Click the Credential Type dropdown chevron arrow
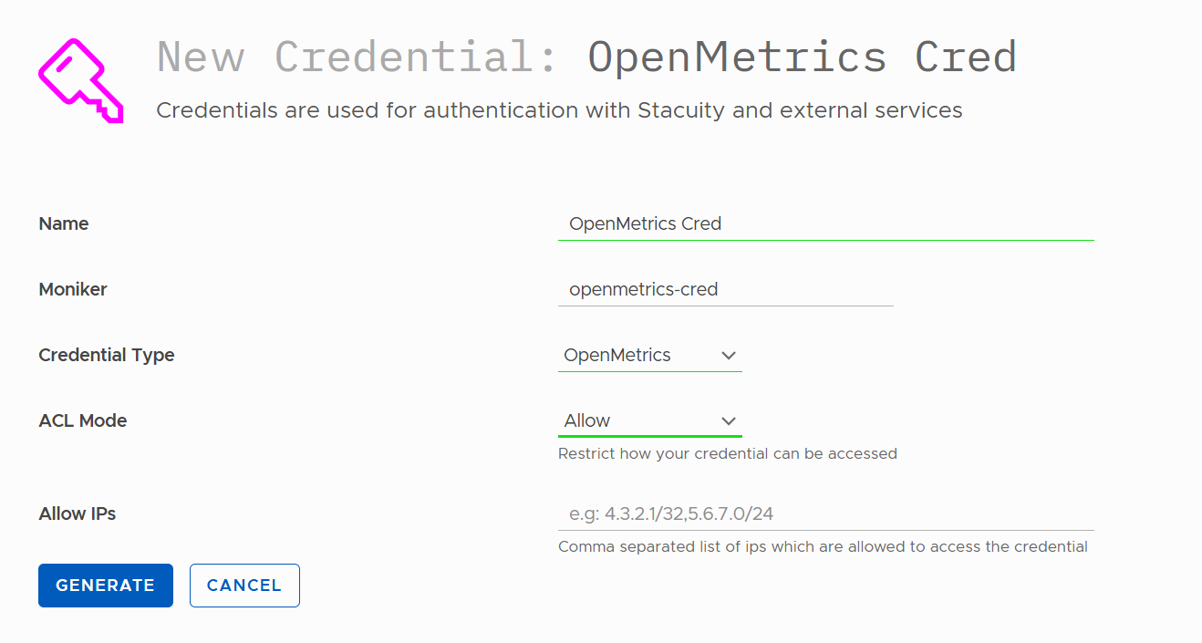Viewport: 1202px width, 643px height. point(728,356)
